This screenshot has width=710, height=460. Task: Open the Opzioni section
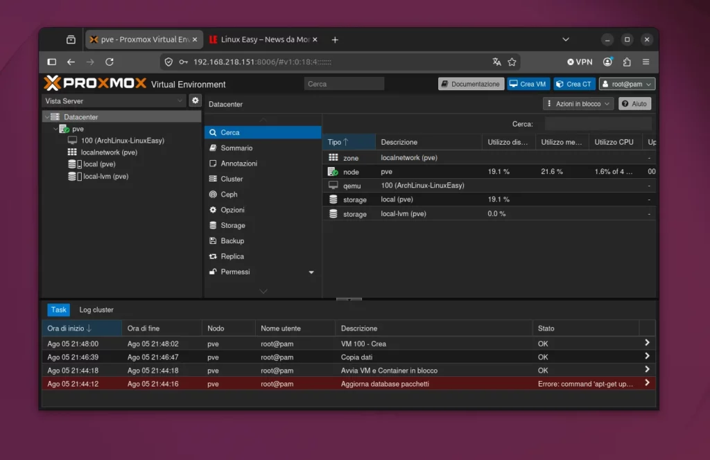263,210
